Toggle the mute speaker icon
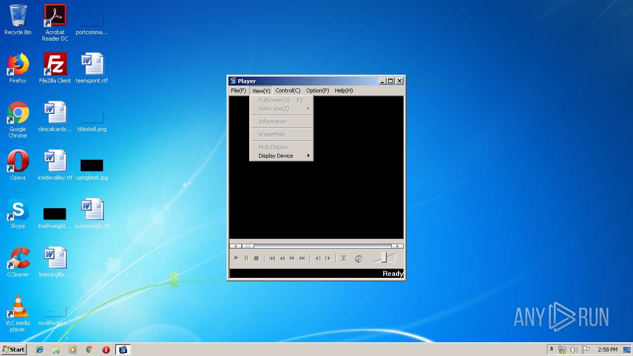 tap(359, 259)
